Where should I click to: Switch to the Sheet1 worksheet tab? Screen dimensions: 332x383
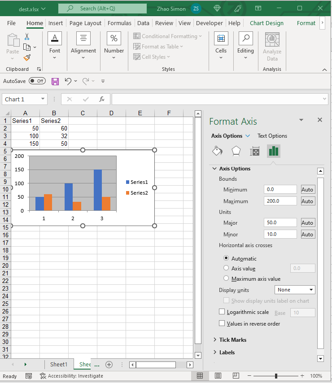[x=59, y=365]
